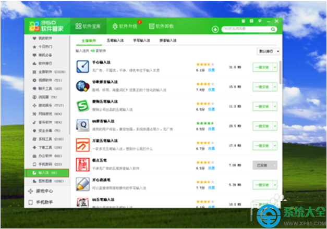The image size is (327, 229).
Task: Open the 谷歌拼音输入法 app icon
Action: click(83, 86)
